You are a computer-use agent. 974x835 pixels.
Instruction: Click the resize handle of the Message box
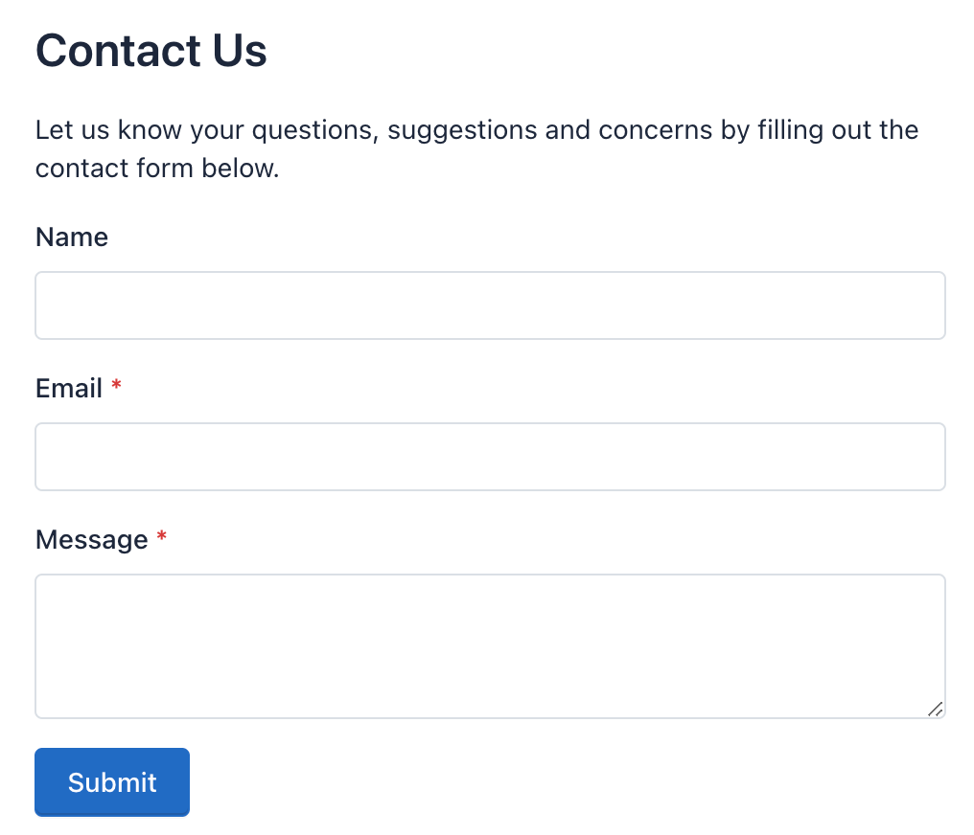(936, 711)
